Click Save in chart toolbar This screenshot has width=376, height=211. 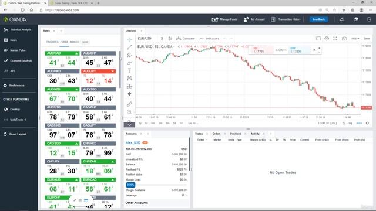pos(367,39)
